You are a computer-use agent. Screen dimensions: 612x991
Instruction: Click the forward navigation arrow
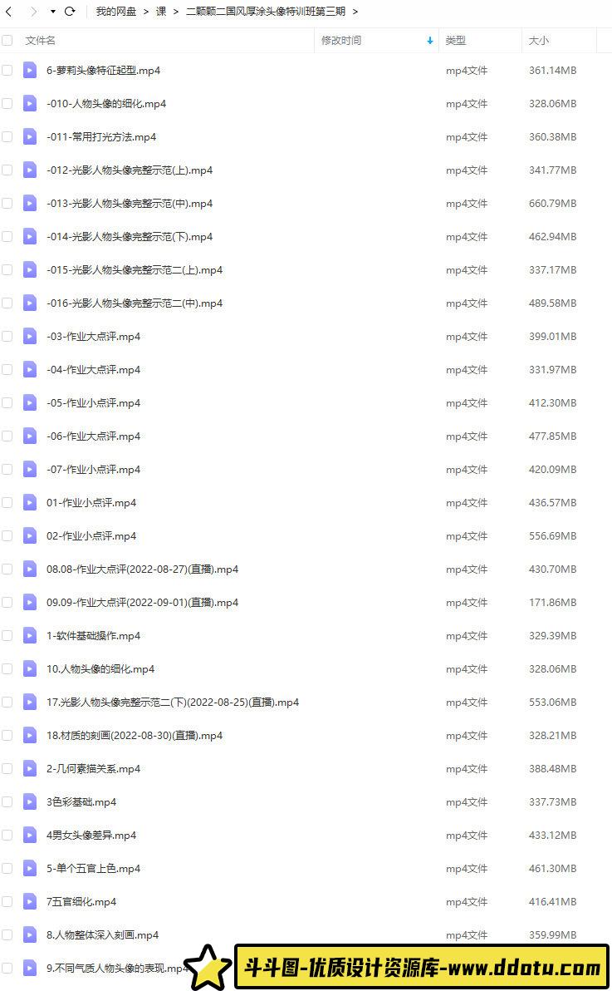tap(33, 12)
